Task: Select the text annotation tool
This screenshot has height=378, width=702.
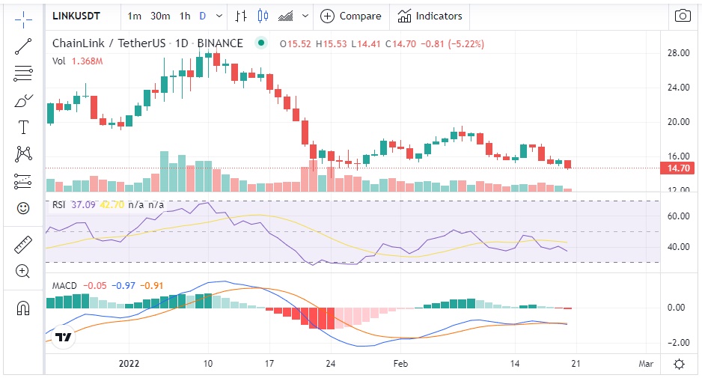Action: pos(23,127)
